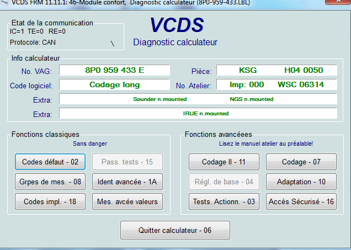Image resolution: width=351 pixels, height=250 pixels.
Task: Click the VCDS app icon in title bar
Action: 4,2
